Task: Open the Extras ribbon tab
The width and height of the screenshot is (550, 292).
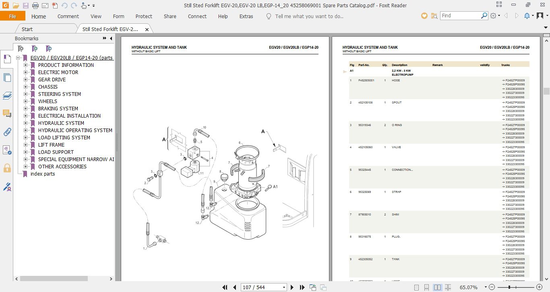Action: [246, 17]
